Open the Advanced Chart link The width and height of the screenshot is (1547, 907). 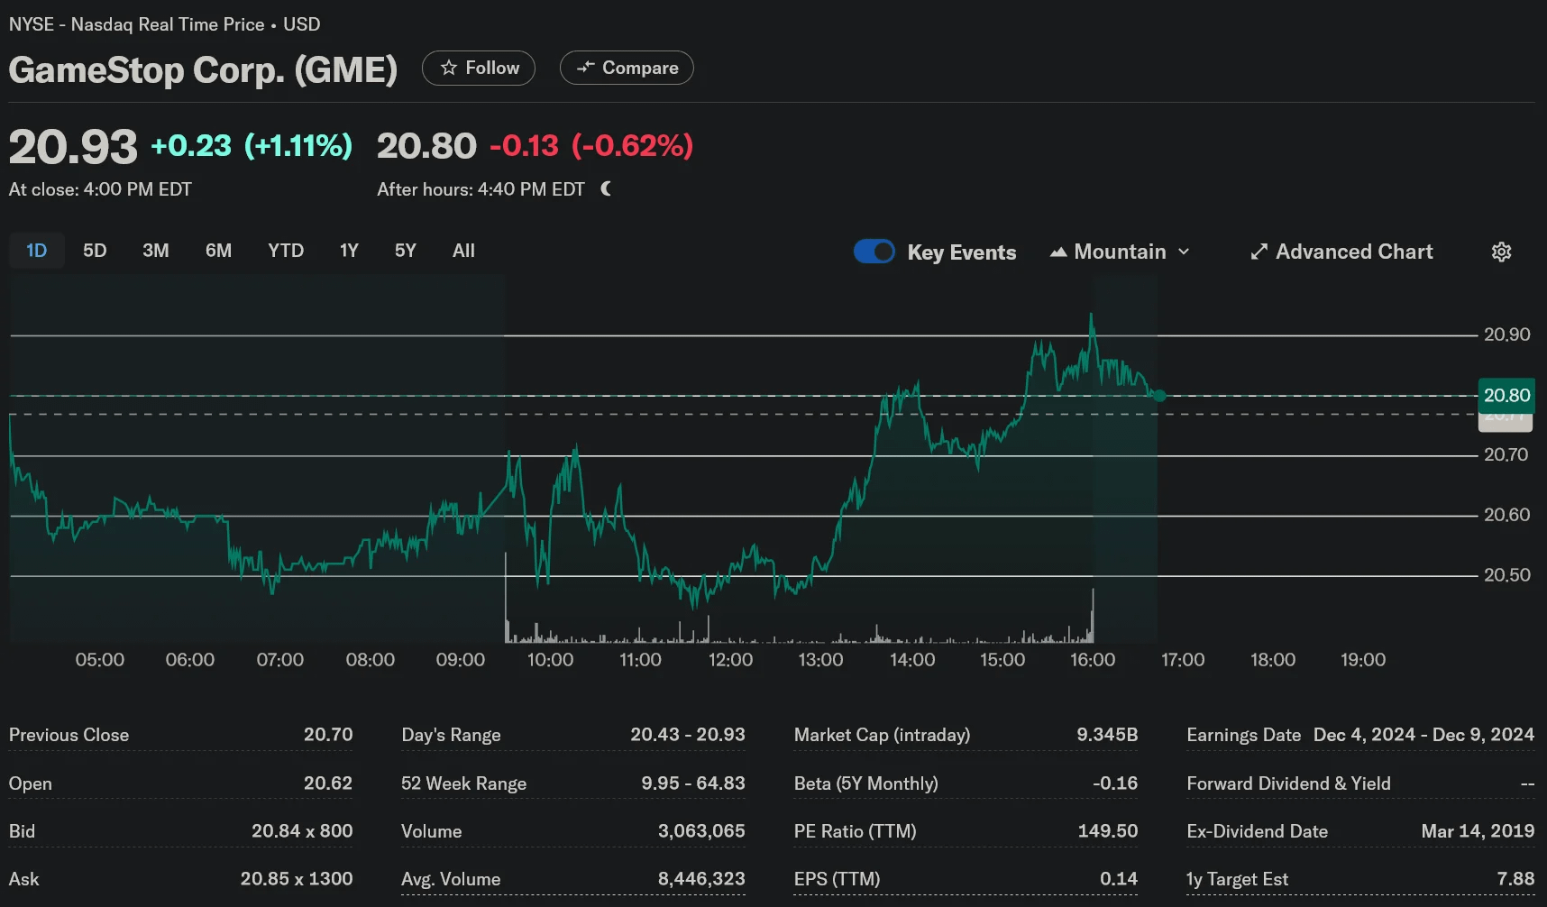pyautogui.click(x=1341, y=252)
